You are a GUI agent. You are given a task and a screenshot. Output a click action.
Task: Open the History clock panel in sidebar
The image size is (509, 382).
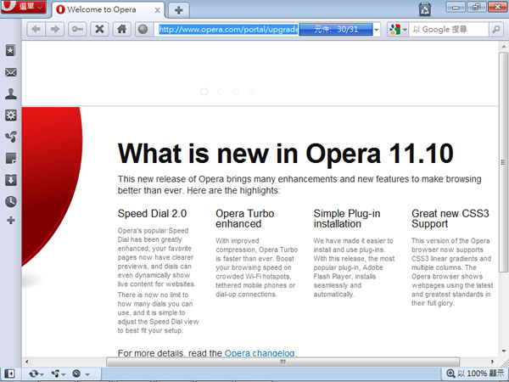tap(10, 201)
